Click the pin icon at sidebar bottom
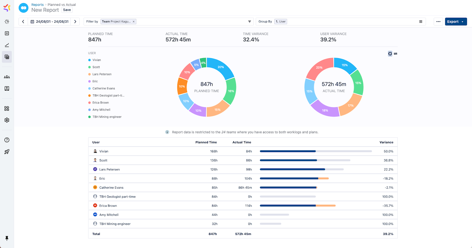Screen dimensions: 472x248 7,238
